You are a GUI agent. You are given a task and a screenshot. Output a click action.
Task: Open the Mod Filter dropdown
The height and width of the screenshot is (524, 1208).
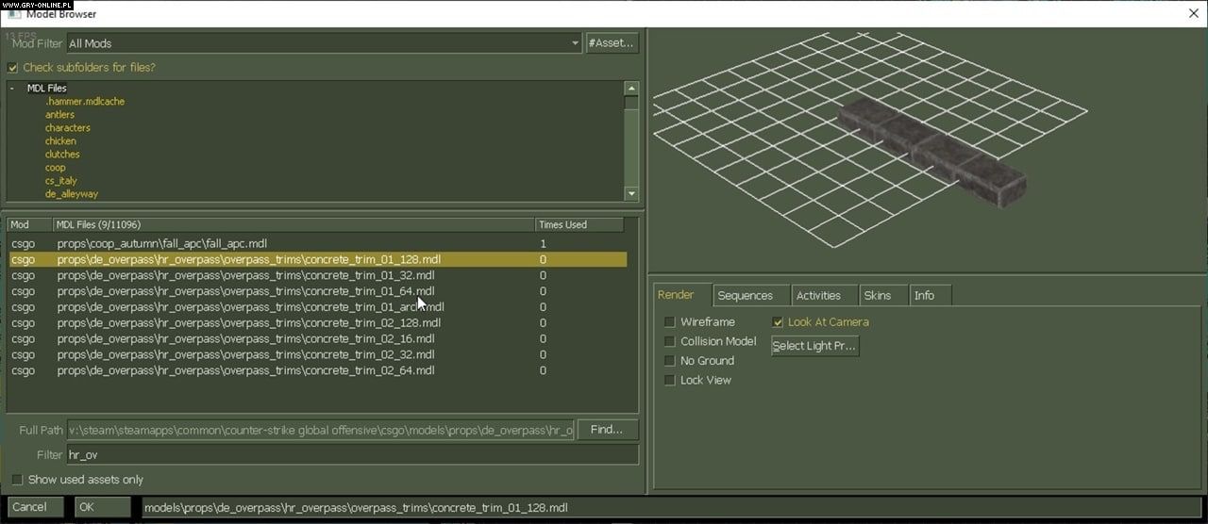click(x=575, y=43)
